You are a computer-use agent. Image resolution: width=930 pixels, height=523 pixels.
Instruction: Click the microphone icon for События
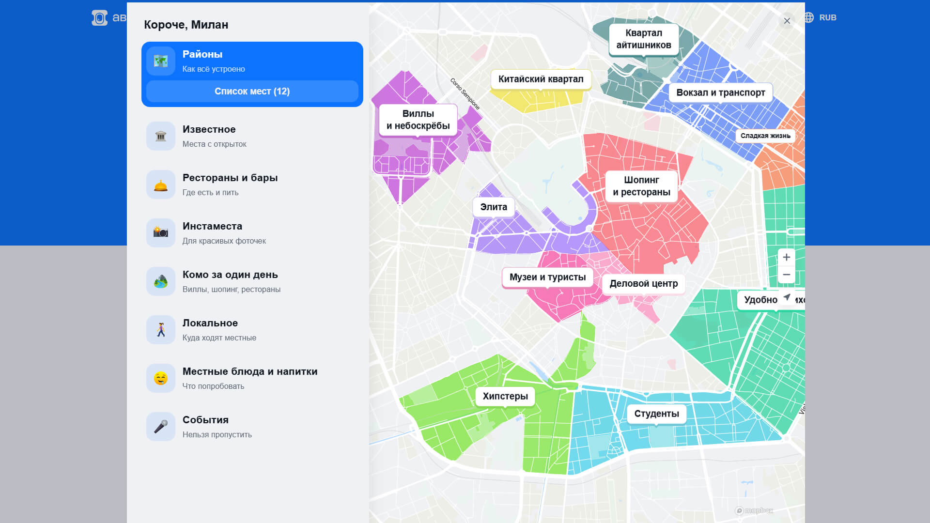point(161,427)
